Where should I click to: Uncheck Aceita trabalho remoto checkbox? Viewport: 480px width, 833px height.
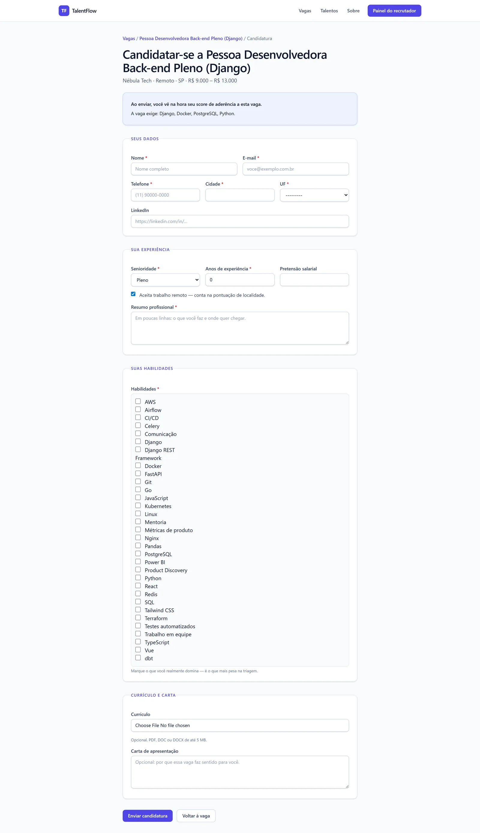(x=133, y=294)
